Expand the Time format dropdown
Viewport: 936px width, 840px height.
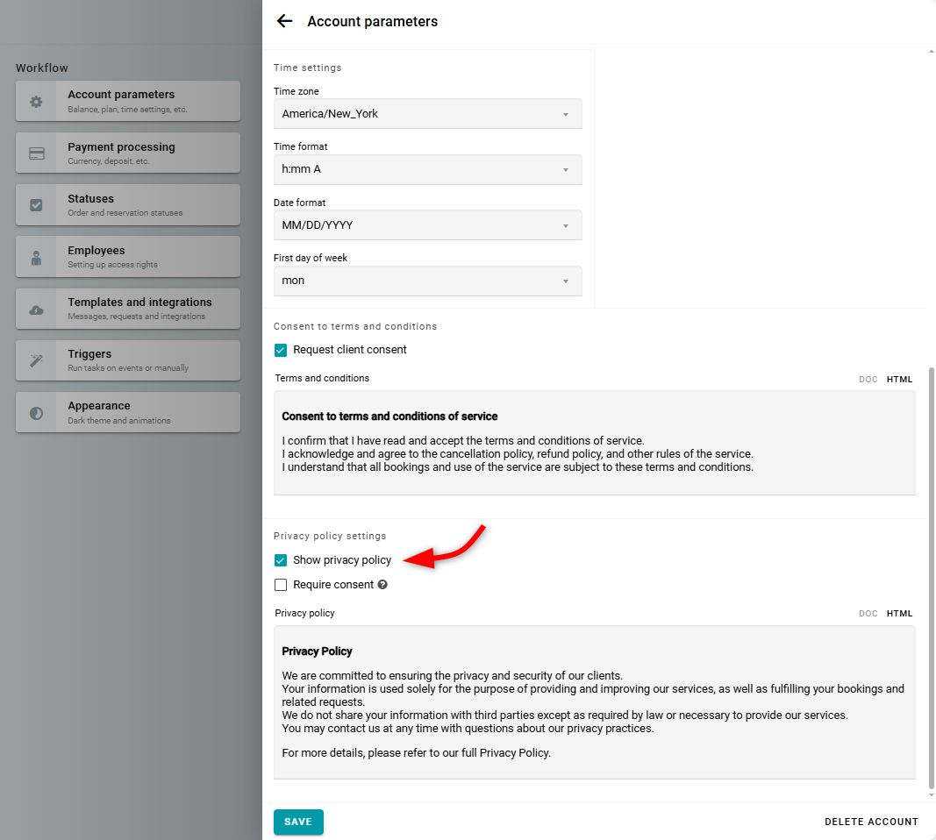(x=427, y=169)
